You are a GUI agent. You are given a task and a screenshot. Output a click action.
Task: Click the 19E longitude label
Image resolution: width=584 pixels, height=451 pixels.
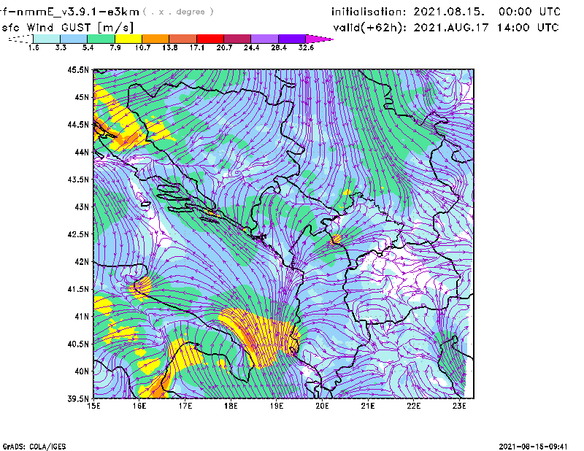pyautogui.click(x=277, y=406)
